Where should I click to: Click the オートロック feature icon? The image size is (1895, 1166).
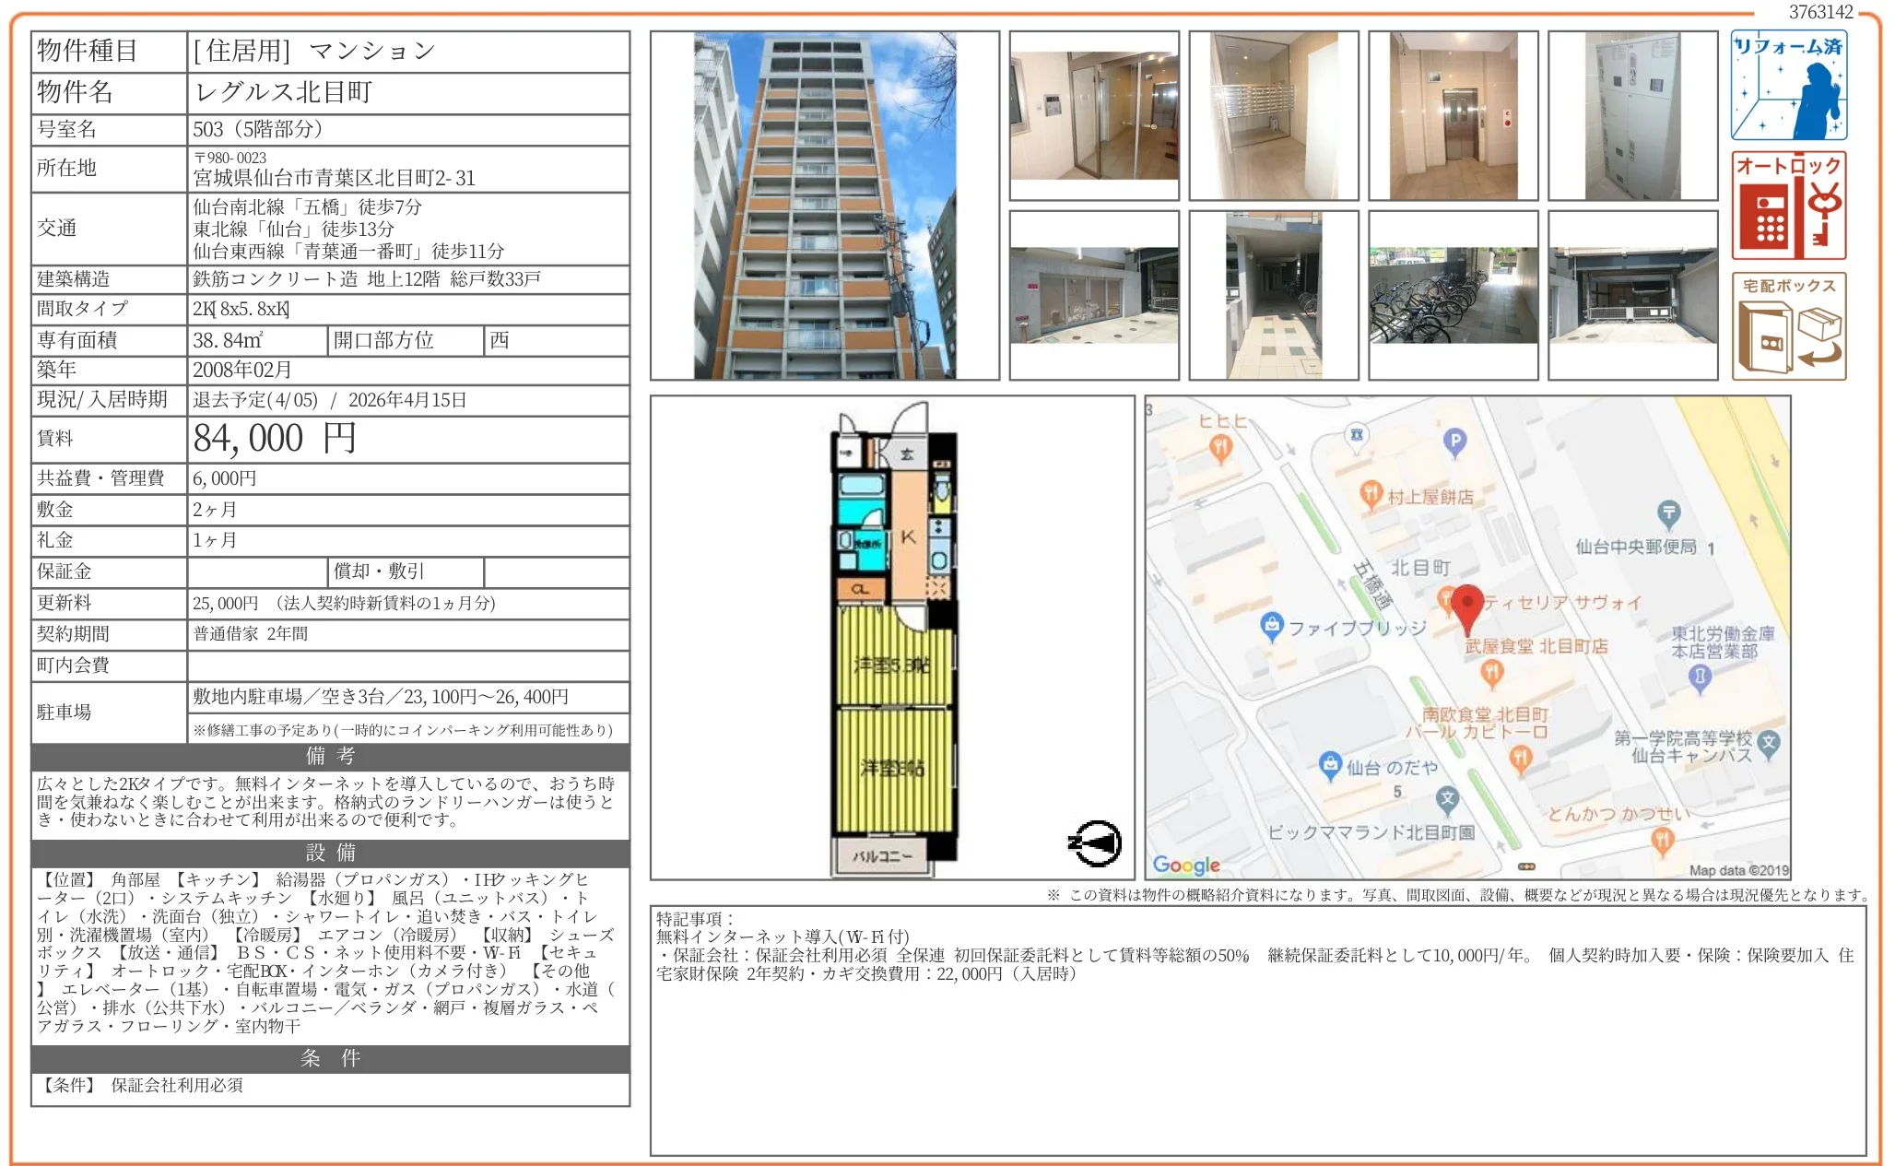[1788, 206]
